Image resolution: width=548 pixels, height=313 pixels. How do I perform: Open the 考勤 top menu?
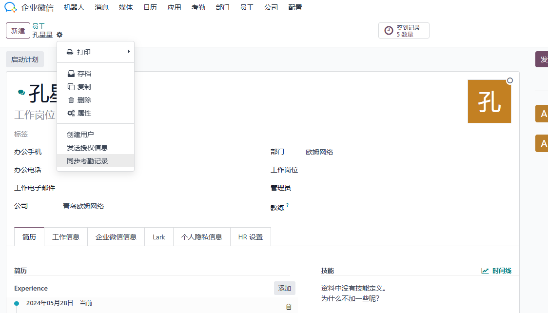pyautogui.click(x=198, y=7)
